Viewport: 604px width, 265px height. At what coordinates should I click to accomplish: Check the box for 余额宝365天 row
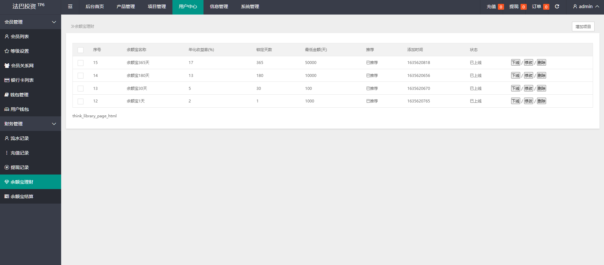[x=81, y=63]
